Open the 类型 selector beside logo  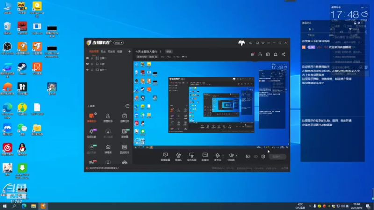pos(119,42)
